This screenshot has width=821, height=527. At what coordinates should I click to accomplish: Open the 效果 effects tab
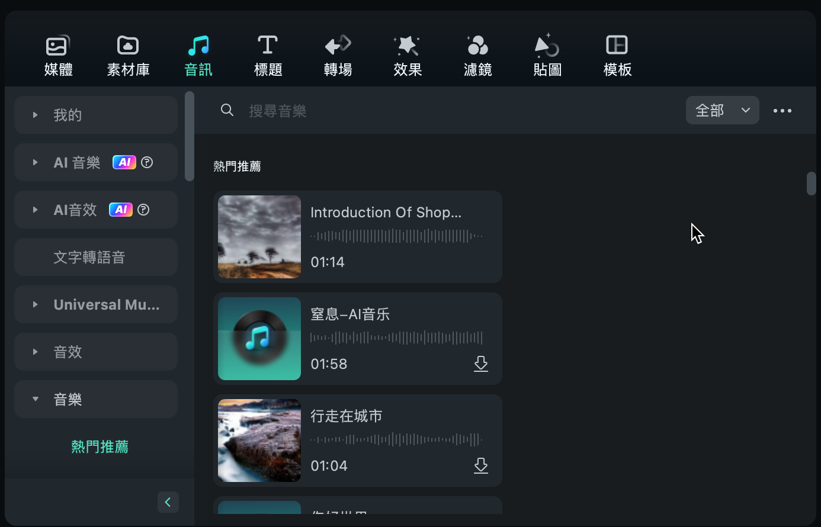[408, 56]
